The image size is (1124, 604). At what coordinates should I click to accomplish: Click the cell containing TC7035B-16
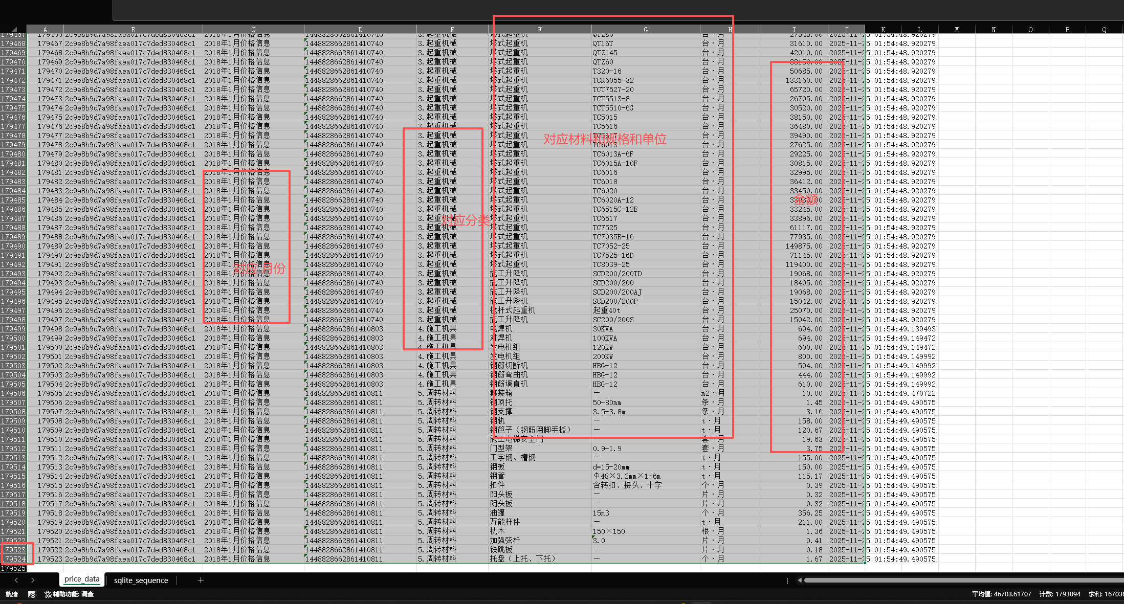[613, 237]
